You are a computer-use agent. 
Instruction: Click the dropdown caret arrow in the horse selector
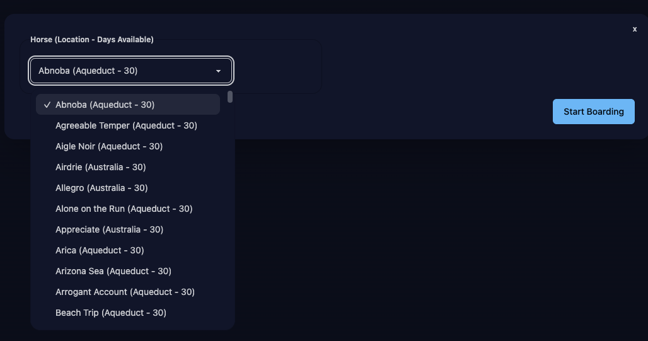pos(219,71)
